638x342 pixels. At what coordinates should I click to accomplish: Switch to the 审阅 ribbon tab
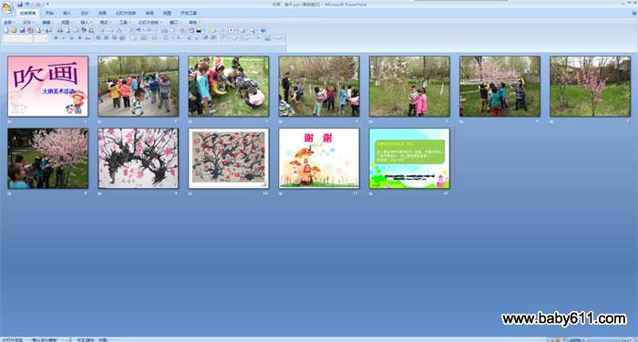[x=149, y=13]
